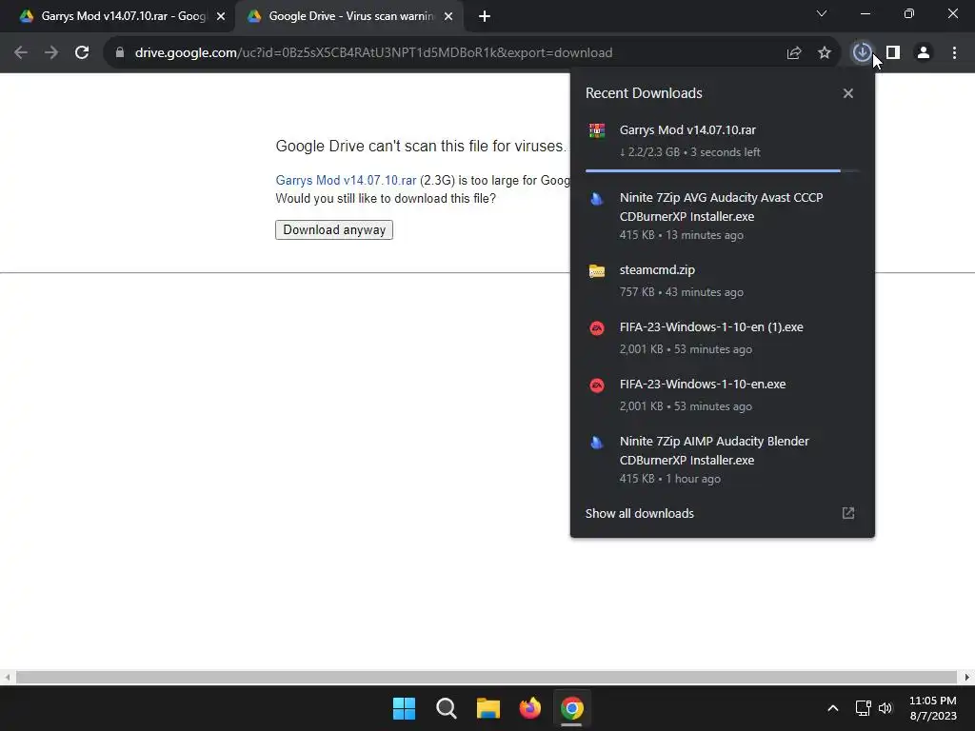Open the Windows Start menu
This screenshot has height=731, width=975.
(x=404, y=708)
